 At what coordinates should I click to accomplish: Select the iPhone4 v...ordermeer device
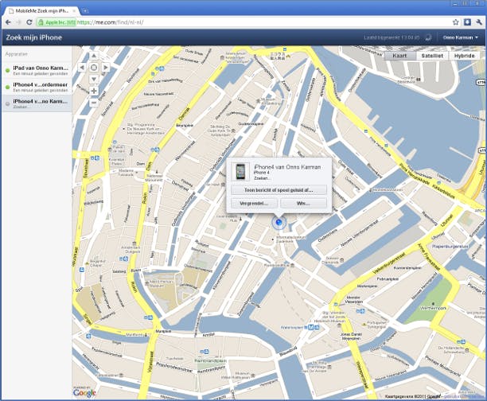click(x=37, y=87)
